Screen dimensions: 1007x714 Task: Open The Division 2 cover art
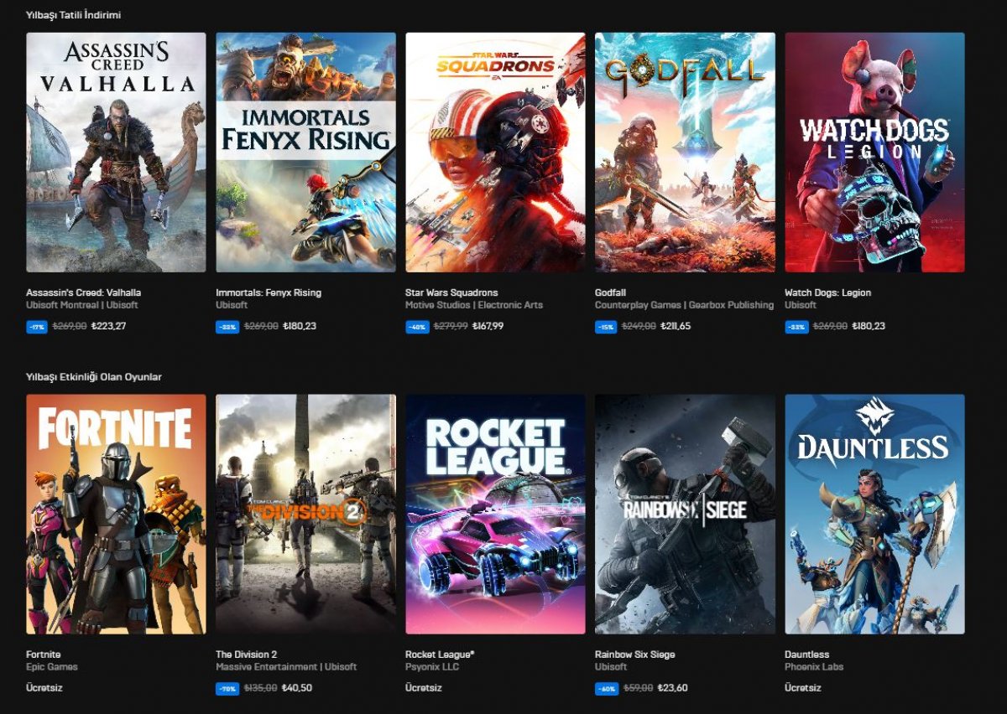305,515
